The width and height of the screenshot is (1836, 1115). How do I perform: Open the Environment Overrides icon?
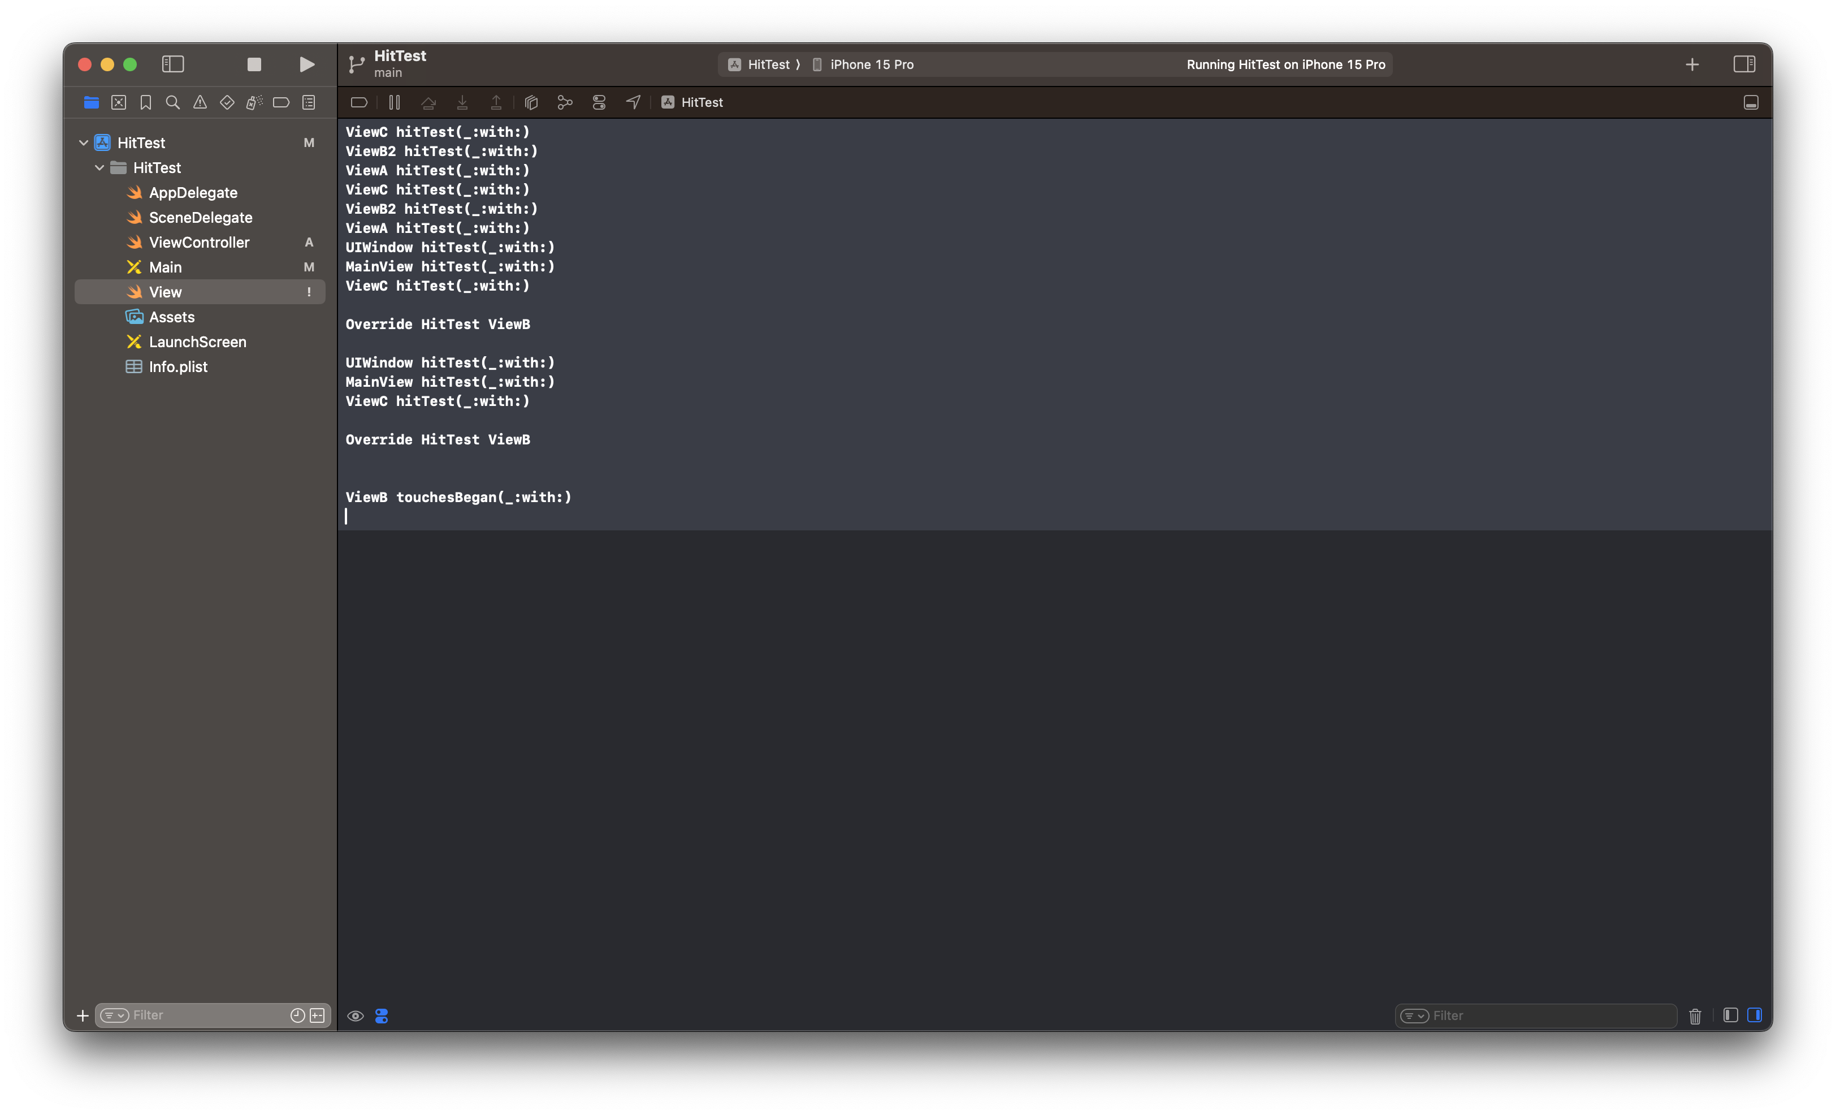coord(599,102)
